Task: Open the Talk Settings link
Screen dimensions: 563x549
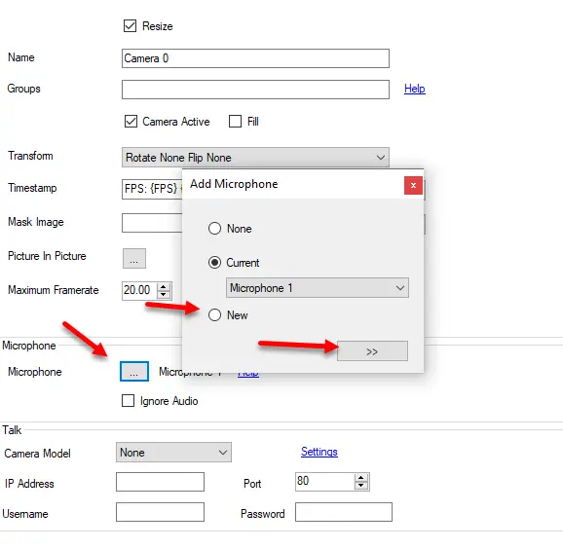Action: tap(319, 452)
